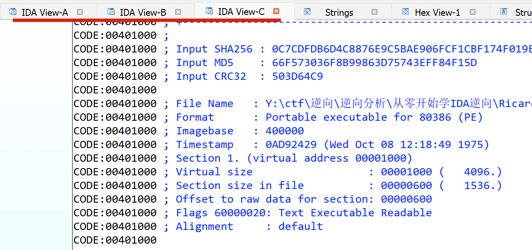Click the Alignment default line
The image size is (532, 250).
click(199, 227)
